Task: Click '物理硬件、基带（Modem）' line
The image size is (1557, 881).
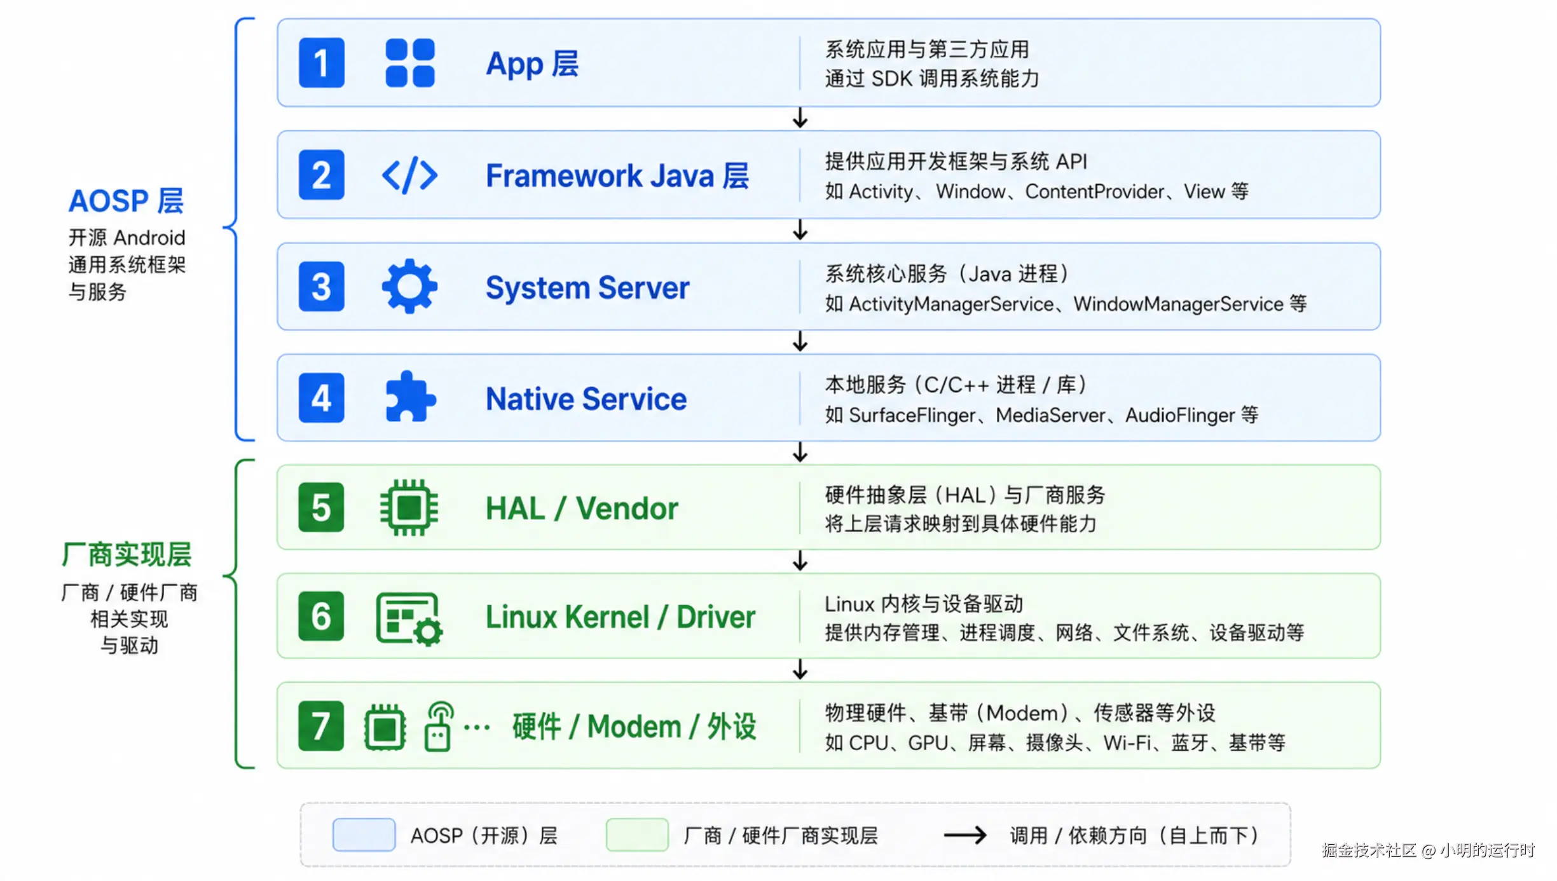Action: coord(1020,713)
